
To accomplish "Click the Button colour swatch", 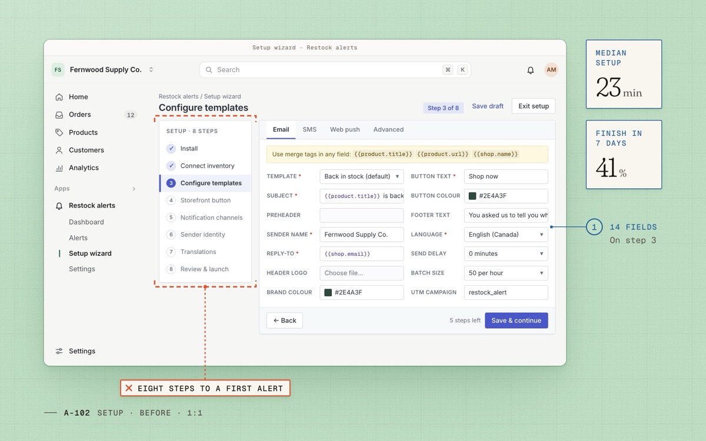I will pyautogui.click(x=472, y=196).
